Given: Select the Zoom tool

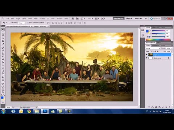Looking at the screenshot, I should (3, 92).
